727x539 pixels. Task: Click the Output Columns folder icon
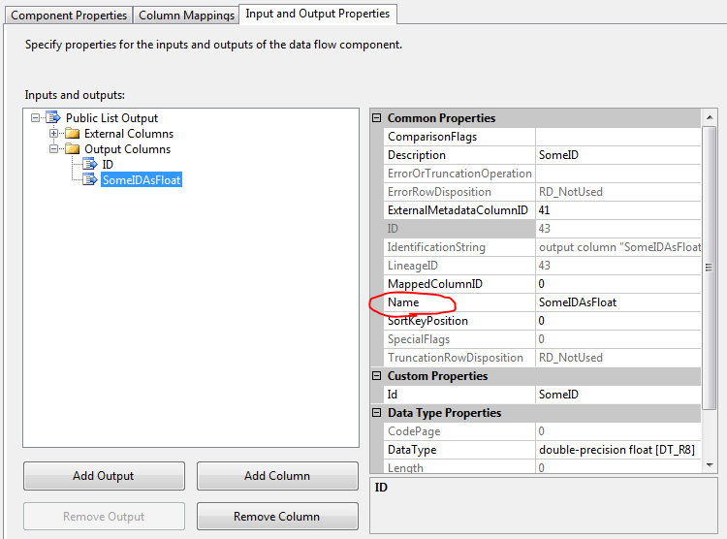pos(73,149)
